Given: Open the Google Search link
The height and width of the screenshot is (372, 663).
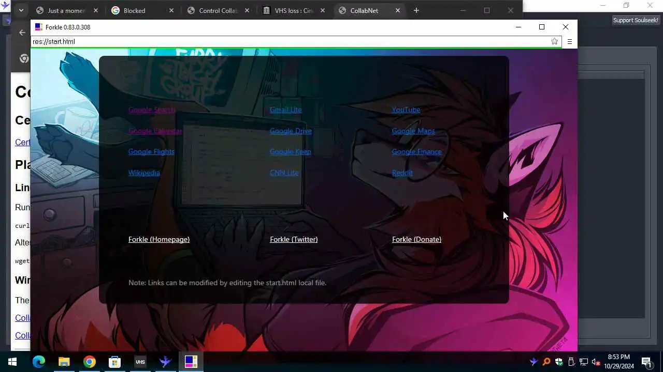Looking at the screenshot, I should [x=152, y=110].
